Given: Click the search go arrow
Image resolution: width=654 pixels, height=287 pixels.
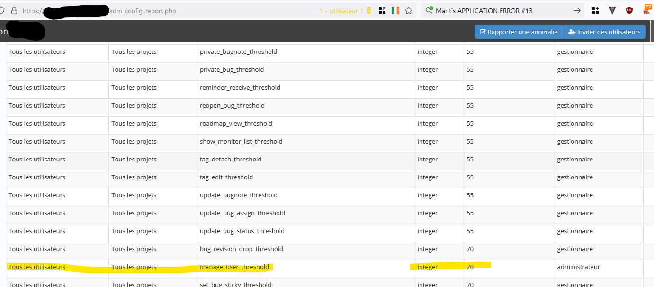Looking at the screenshot, I should click(577, 10).
